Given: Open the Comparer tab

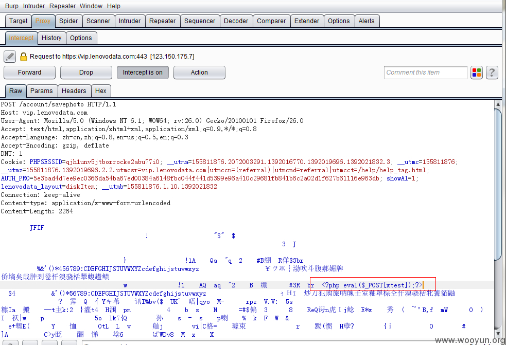Looking at the screenshot, I should pyautogui.click(x=271, y=21).
